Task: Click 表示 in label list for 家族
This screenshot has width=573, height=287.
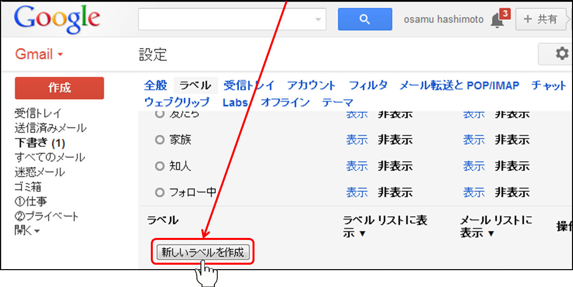Action: tap(357, 140)
